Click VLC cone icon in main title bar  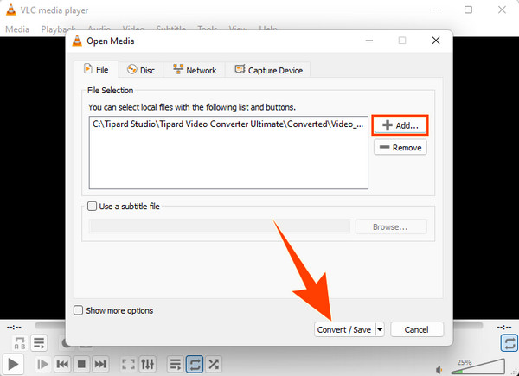[x=11, y=10]
